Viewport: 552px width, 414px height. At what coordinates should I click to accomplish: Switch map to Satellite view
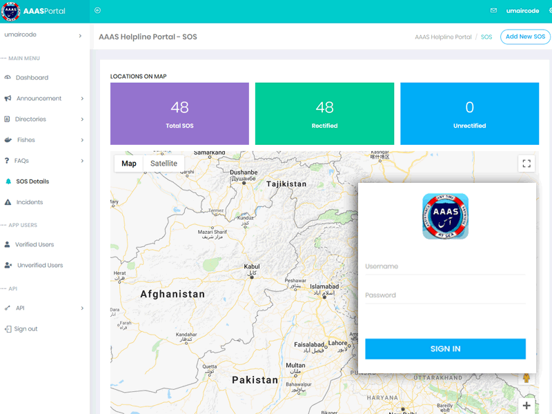164,164
